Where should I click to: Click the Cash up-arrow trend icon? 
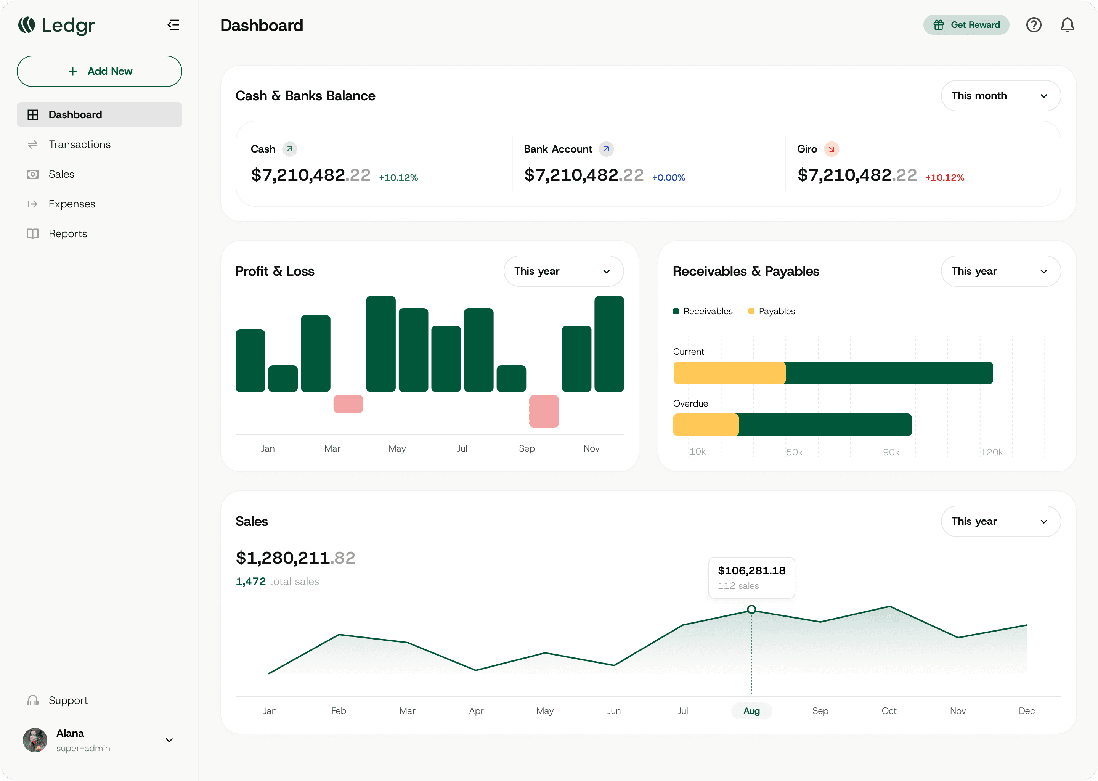point(289,149)
